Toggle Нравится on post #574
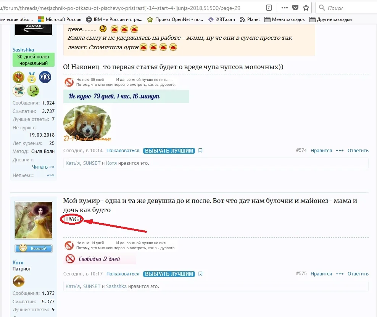Viewport: 377px width, 317px height. (x=321, y=150)
